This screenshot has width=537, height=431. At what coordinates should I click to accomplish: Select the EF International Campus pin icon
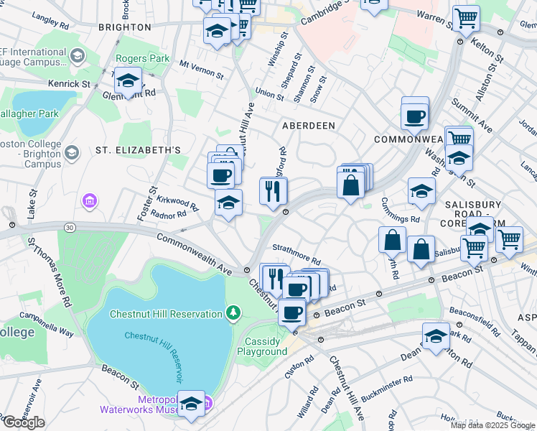click(77, 55)
